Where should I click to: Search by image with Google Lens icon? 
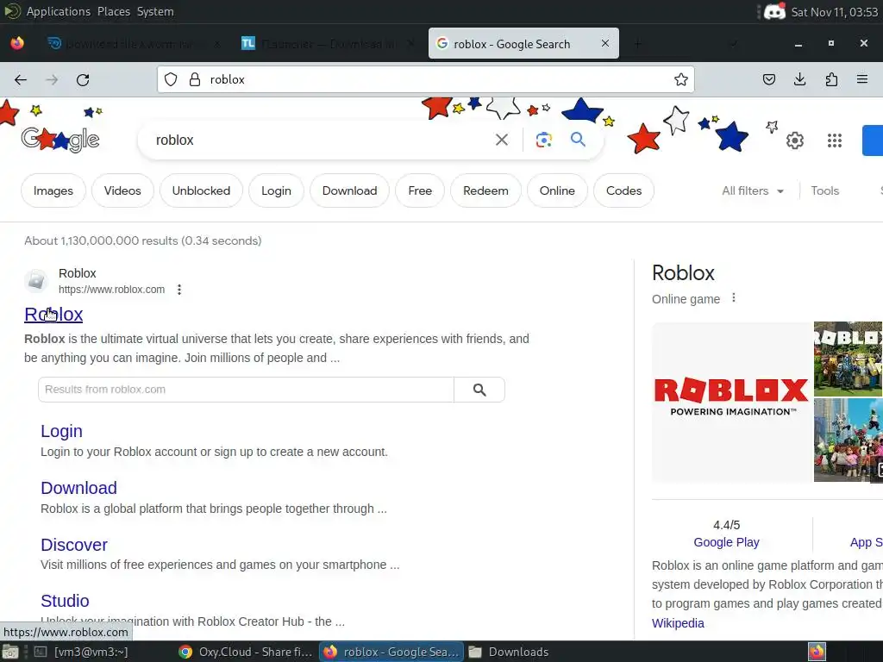tap(543, 140)
